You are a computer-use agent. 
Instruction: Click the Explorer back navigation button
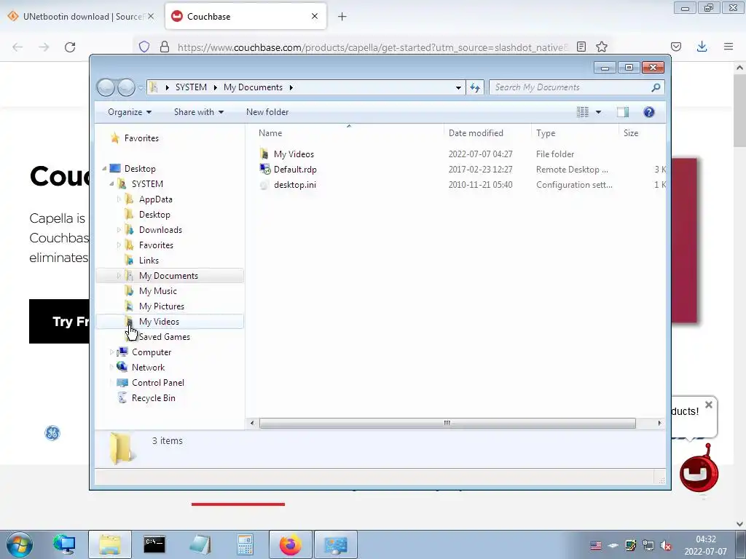pyautogui.click(x=106, y=87)
